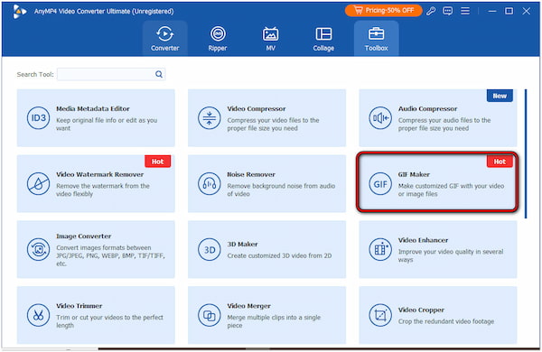
Task: Minimize the AnyMP4 window
Action: 492,11
